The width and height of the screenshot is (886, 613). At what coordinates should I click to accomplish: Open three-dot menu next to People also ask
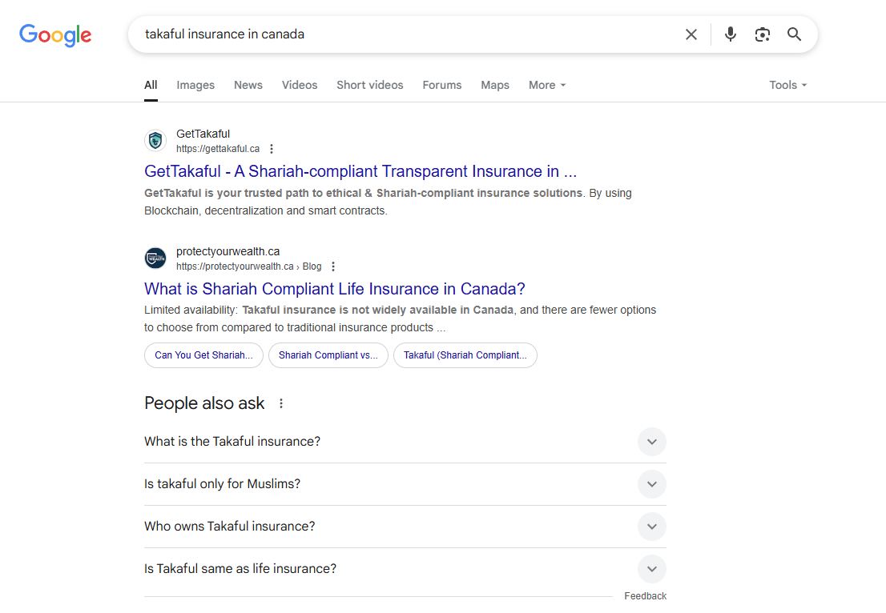[x=281, y=403]
